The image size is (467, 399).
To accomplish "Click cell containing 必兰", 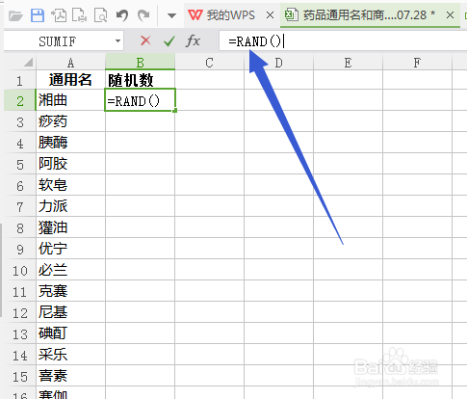I will [x=70, y=270].
